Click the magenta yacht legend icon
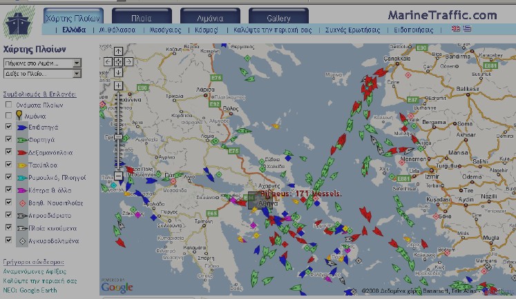 pyautogui.click(x=21, y=190)
